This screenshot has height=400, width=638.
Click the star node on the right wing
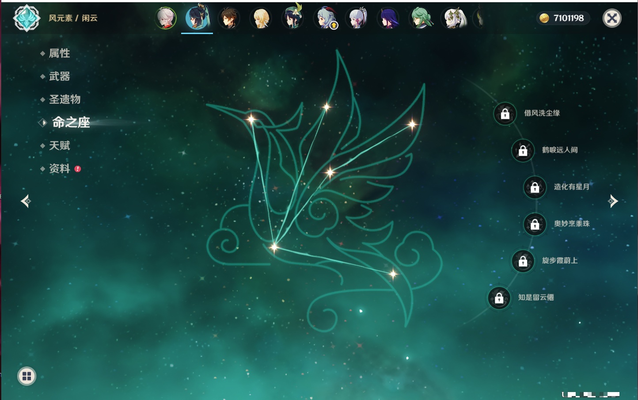[x=412, y=125]
